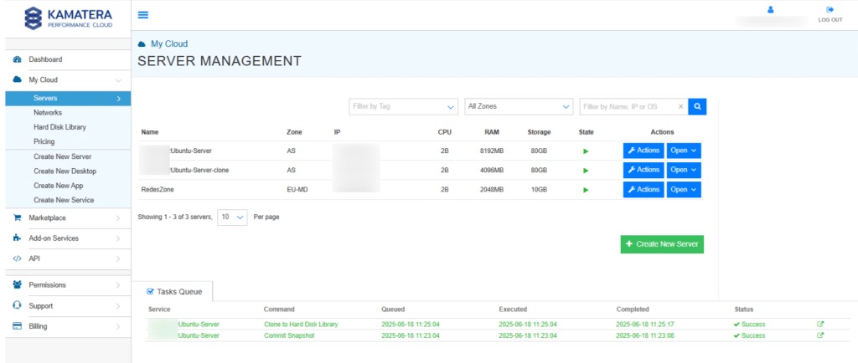Open details link icon for Commit Snapshot task
This screenshot has height=363, width=858.
click(x=819, y=335)
